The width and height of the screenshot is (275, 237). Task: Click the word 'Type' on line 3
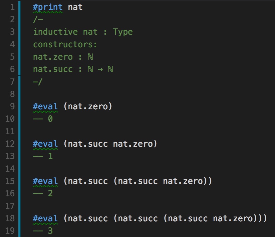click(x=122, y=32)
